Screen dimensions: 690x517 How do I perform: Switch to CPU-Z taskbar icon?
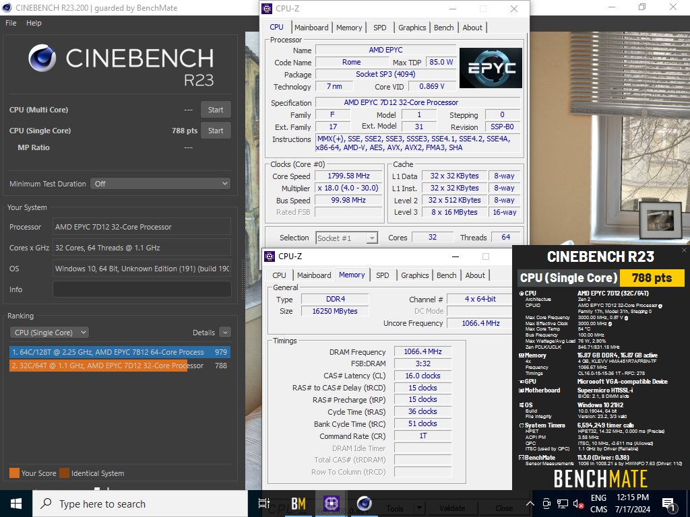331,504
